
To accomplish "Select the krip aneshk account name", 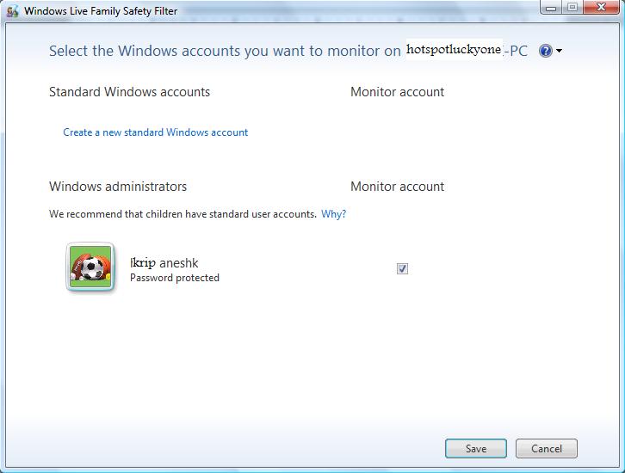I will [164, 263].
